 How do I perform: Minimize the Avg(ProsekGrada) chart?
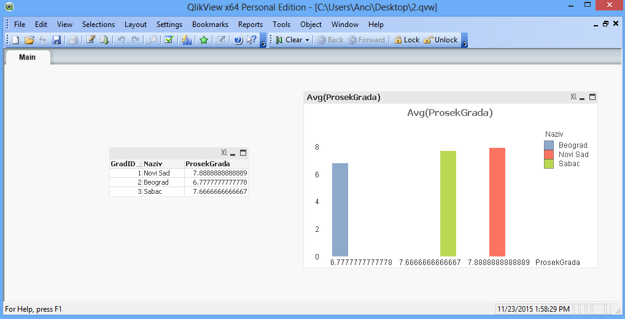(x=583, y=97)
